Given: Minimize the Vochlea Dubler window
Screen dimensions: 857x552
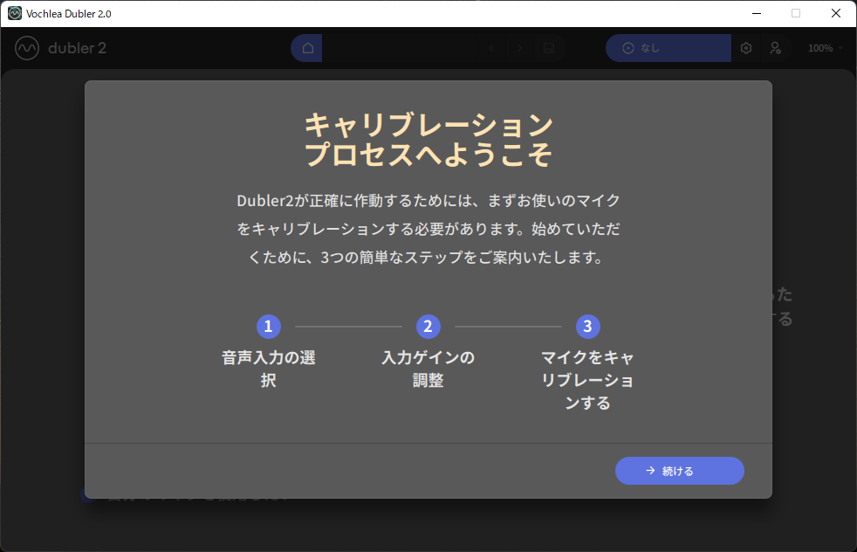Looking at the screenshot, I should (757, 13).
